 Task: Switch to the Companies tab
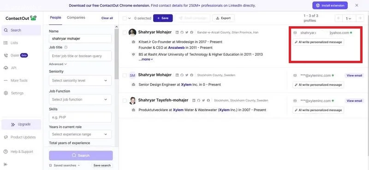pos(76,18)
